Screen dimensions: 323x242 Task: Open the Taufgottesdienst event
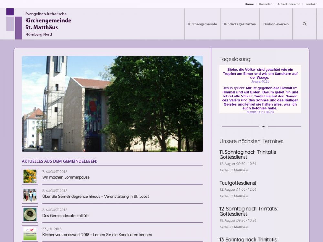[238, 183]
